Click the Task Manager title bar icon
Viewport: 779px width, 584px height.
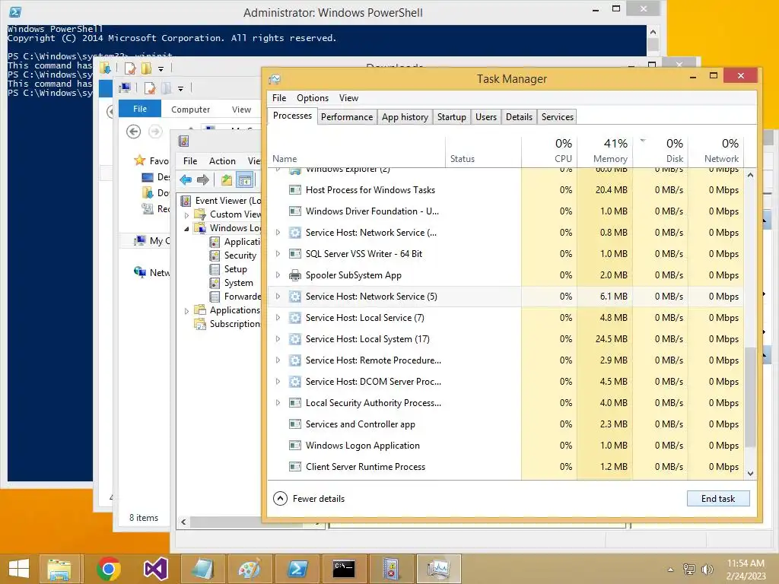pos(274,79)
